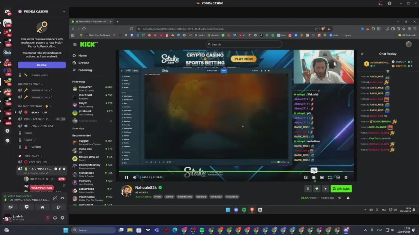Collapse BUSINESS ONLY category
The image size is (419, 235).
coord(30,84)
